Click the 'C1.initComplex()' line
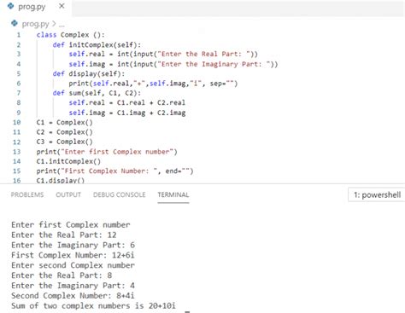The height and width of the screenshot is (313, 405). pos(68,161)
